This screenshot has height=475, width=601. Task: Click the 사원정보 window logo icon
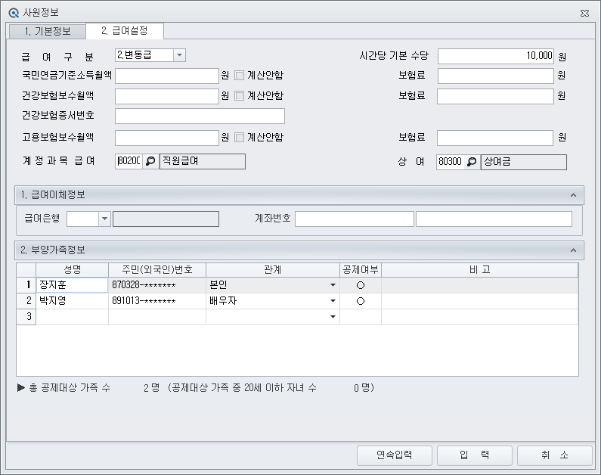coord(14,13)
